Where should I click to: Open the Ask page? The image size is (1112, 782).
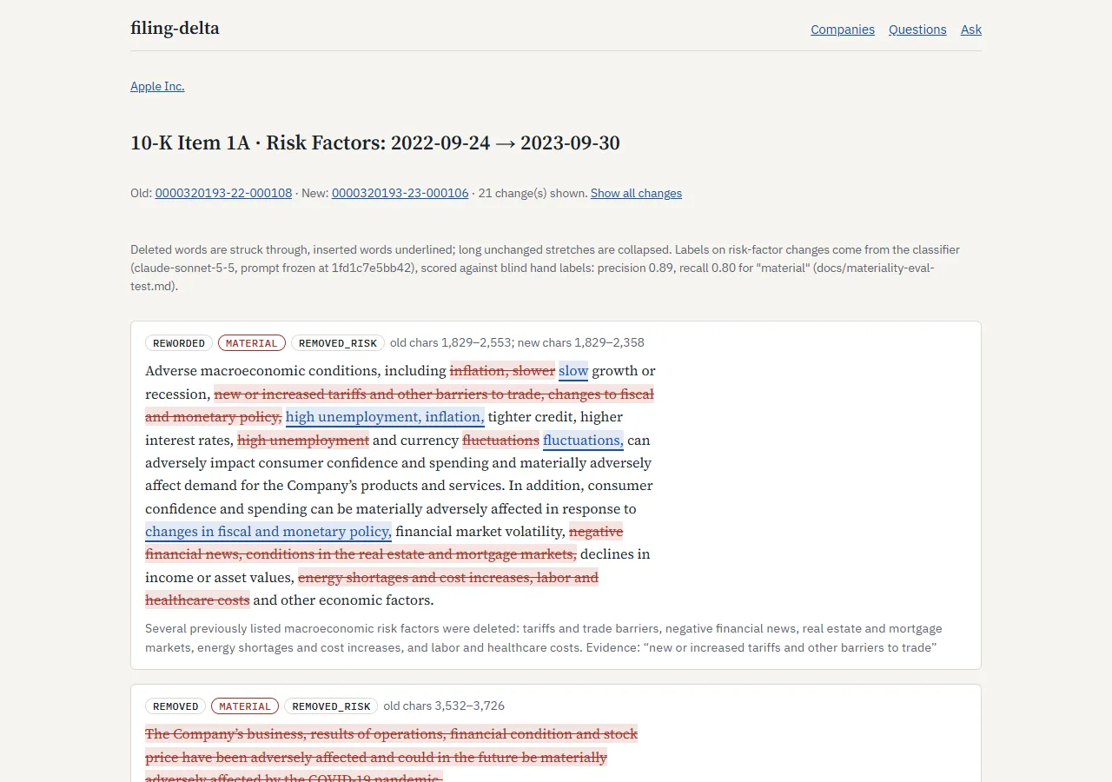(x=971, y=30)
